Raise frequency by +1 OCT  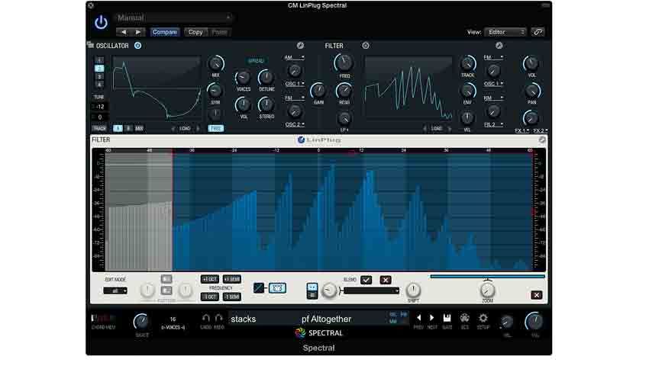(x=210, y=279)
